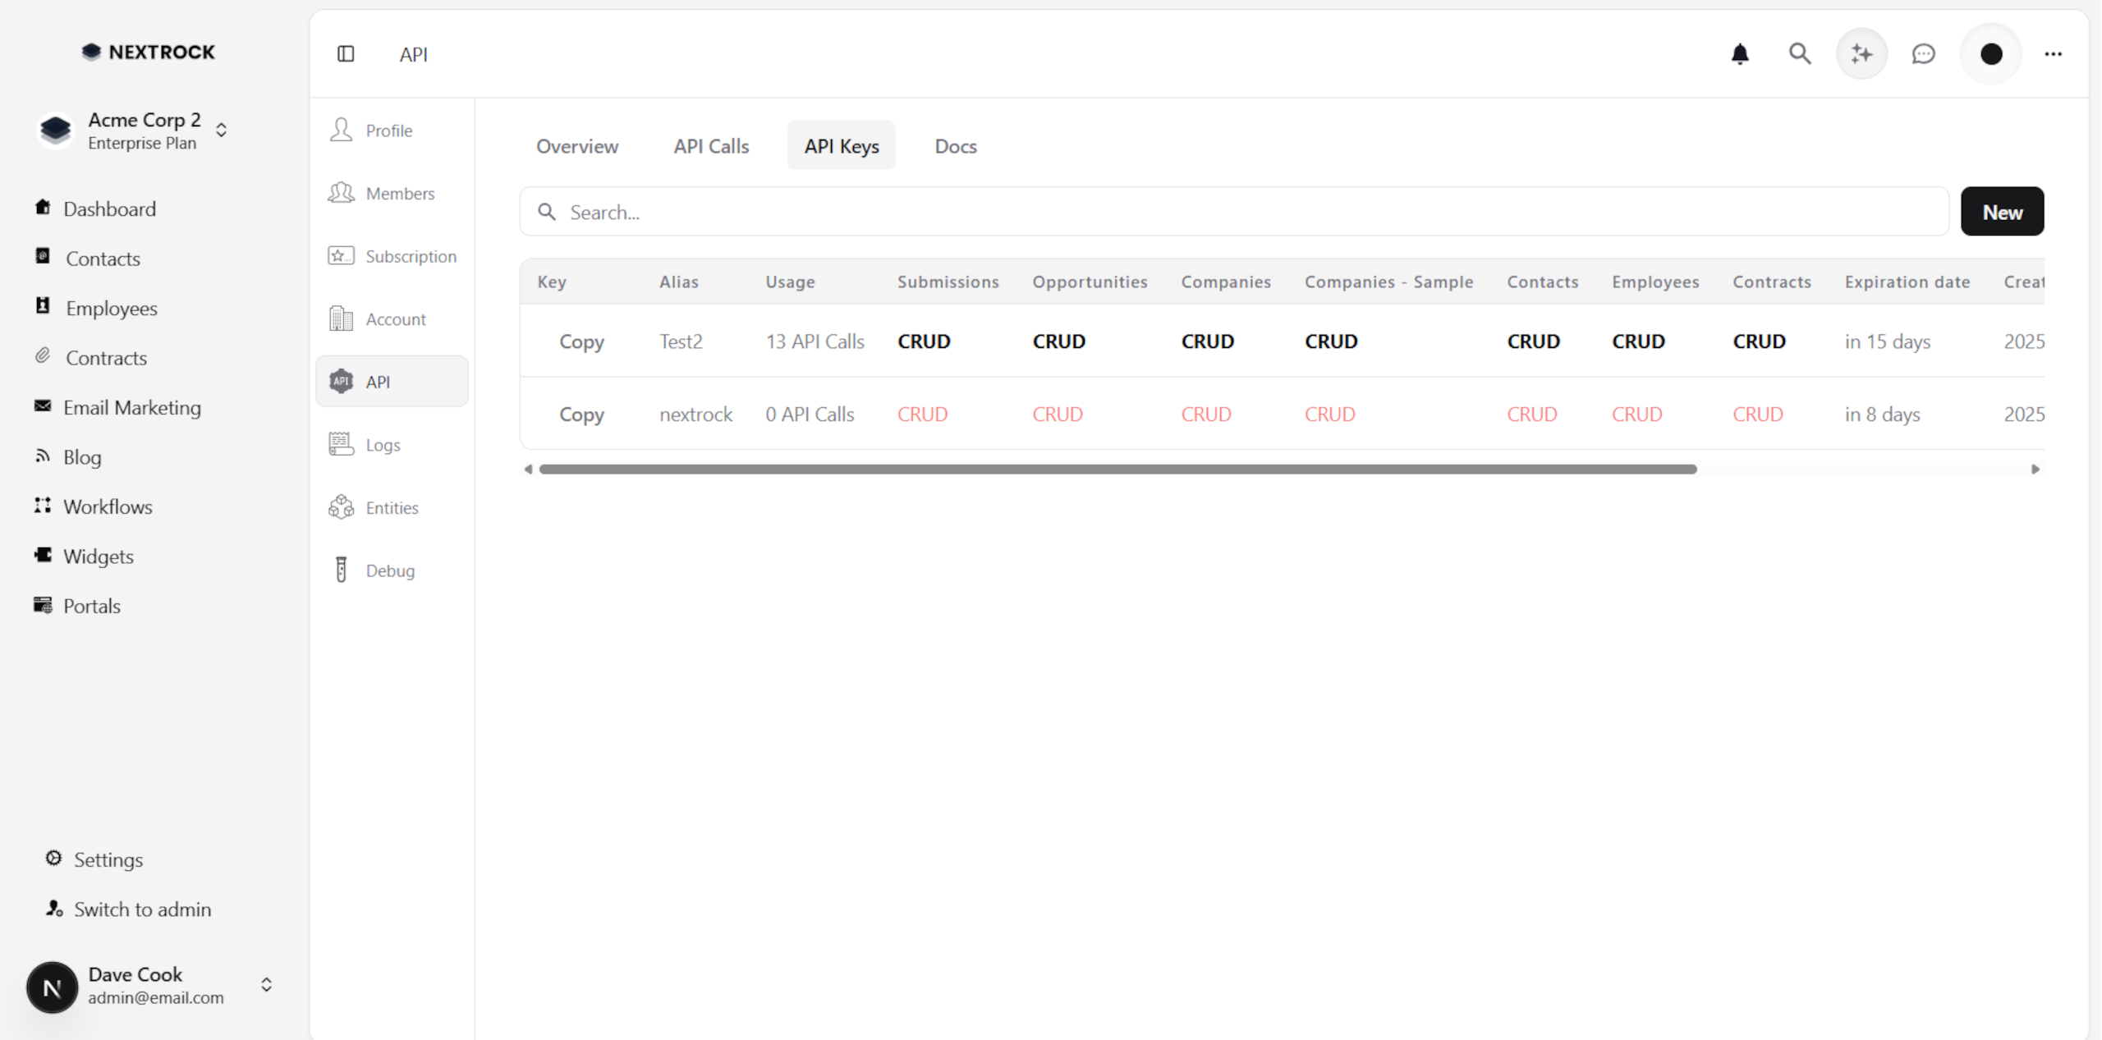Open Entities settings section
Viewport: 2102px width, 1040px height.
tap(392, 508)
